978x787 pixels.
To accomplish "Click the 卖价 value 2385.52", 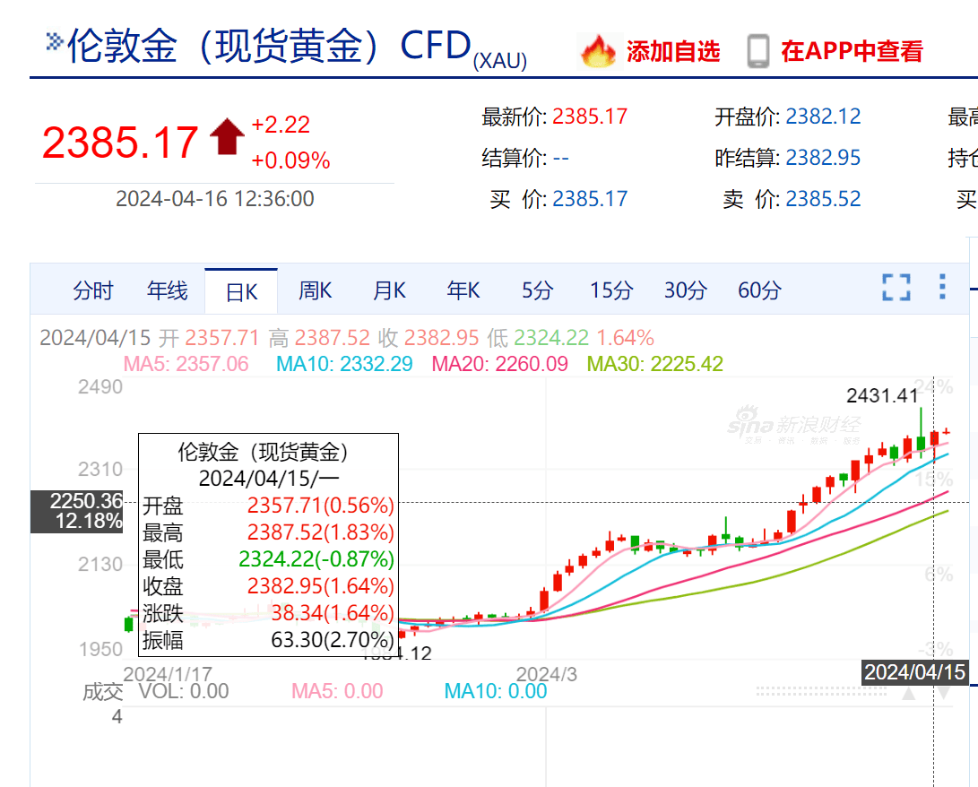I will pos(823,199).
